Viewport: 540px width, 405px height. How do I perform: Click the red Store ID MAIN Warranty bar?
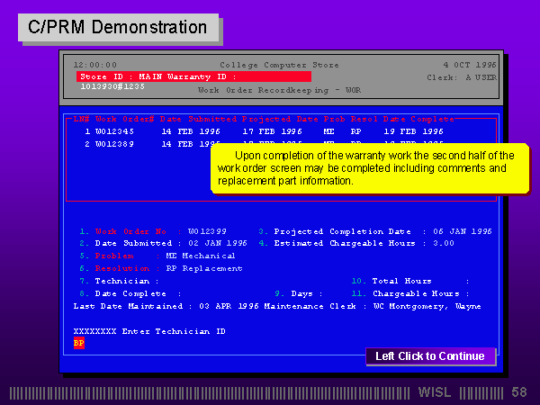pos(193,76)
